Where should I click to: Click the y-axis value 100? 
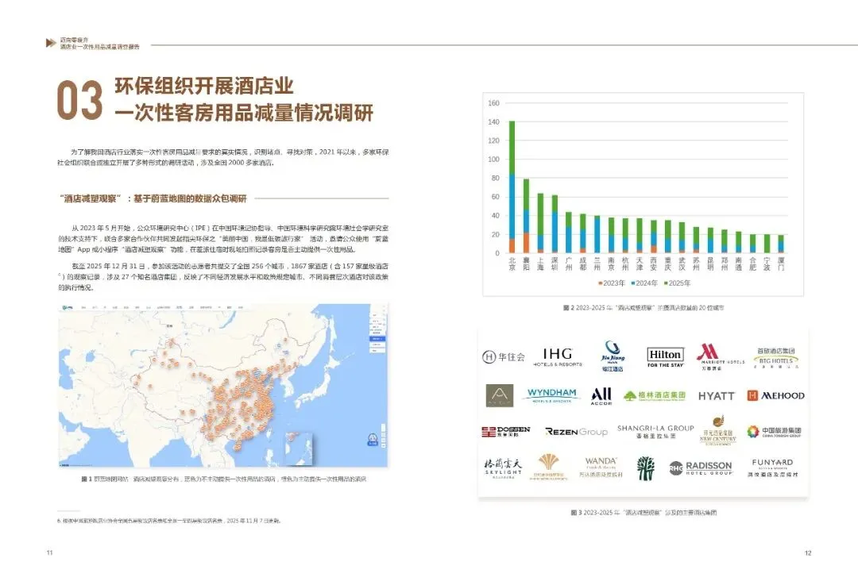click(x=493, y=160)
